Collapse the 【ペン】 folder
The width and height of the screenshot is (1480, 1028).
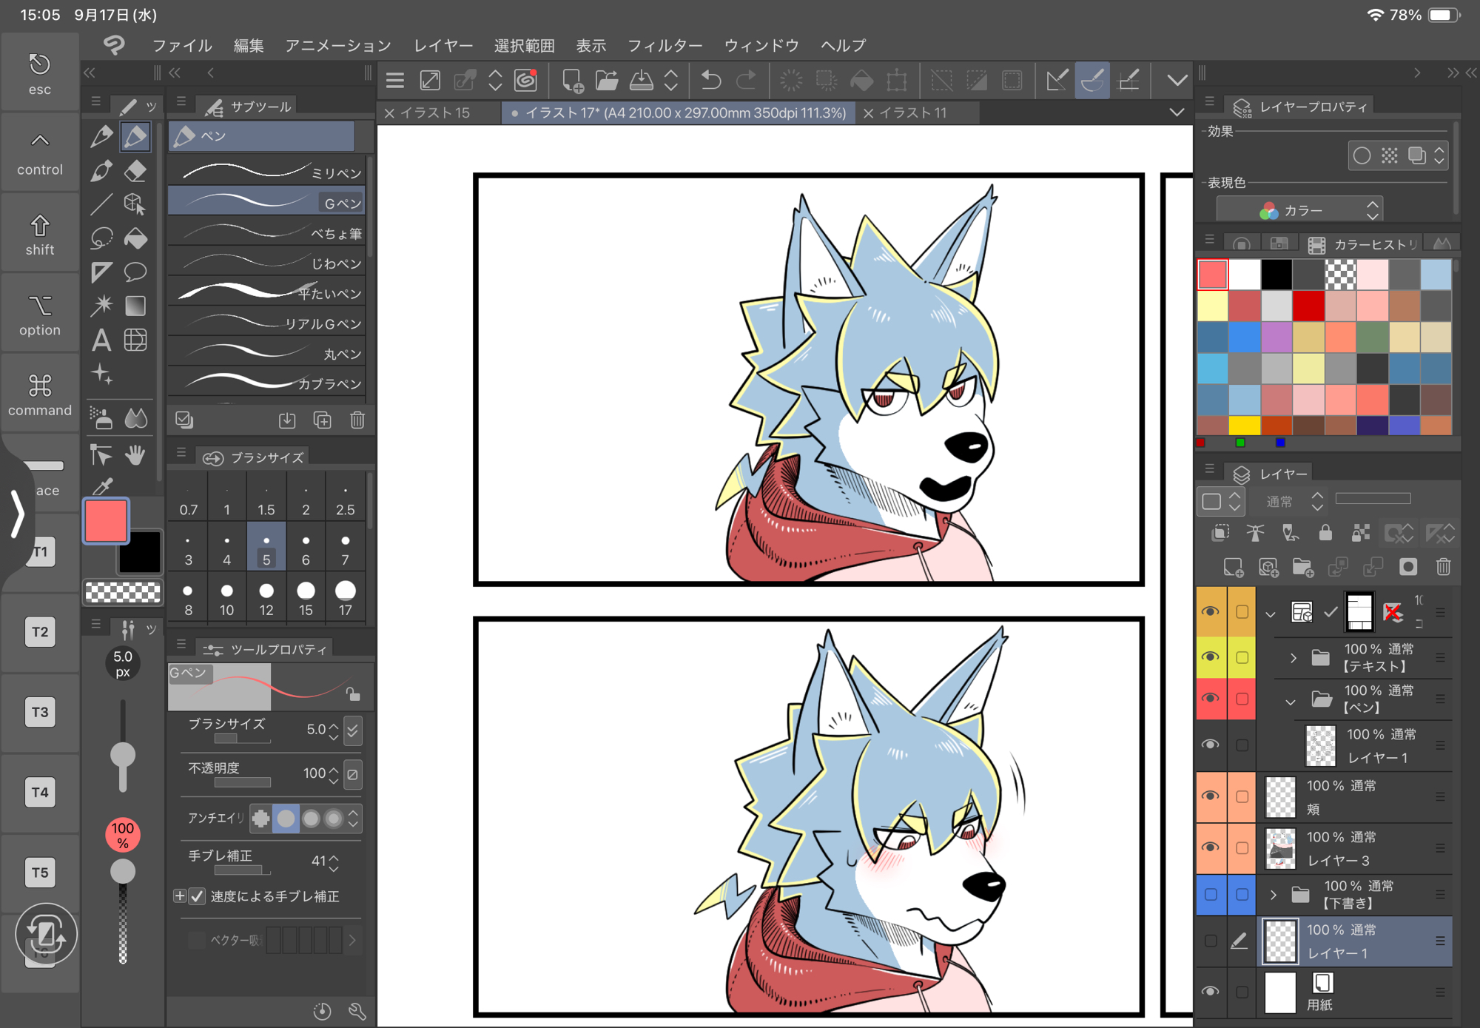point(1291,700)
